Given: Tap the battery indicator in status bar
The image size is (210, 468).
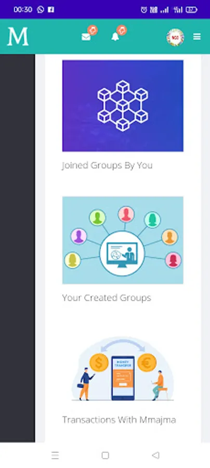Looking at the screenshot, I should pyautogui.click(x=191, y=10).
